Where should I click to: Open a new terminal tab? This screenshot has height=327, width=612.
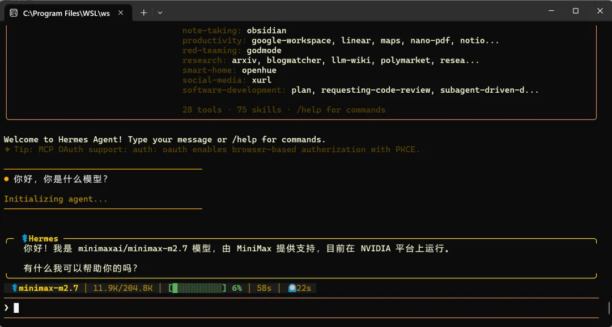pos(143,13)
